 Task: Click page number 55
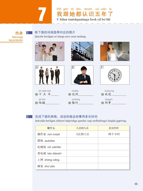pos(136,184)
